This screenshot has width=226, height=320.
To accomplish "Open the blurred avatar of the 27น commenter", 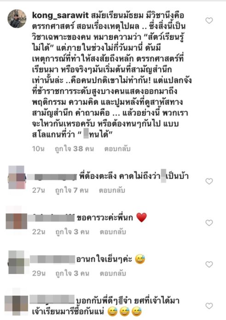I will click(x=17, y=177).
